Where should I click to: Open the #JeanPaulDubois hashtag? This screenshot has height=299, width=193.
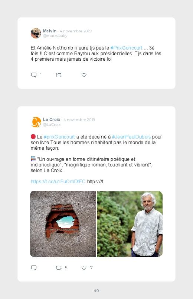[x=131, y=137]
